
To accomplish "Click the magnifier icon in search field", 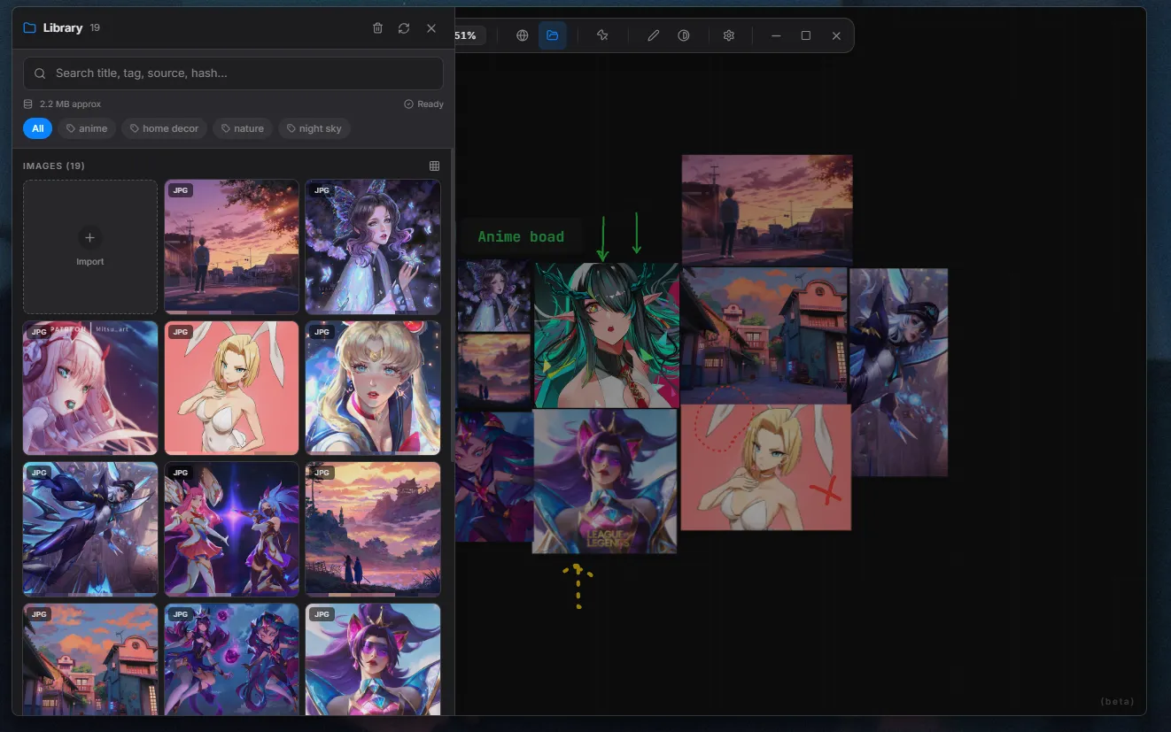I will (x=40, y=73).
